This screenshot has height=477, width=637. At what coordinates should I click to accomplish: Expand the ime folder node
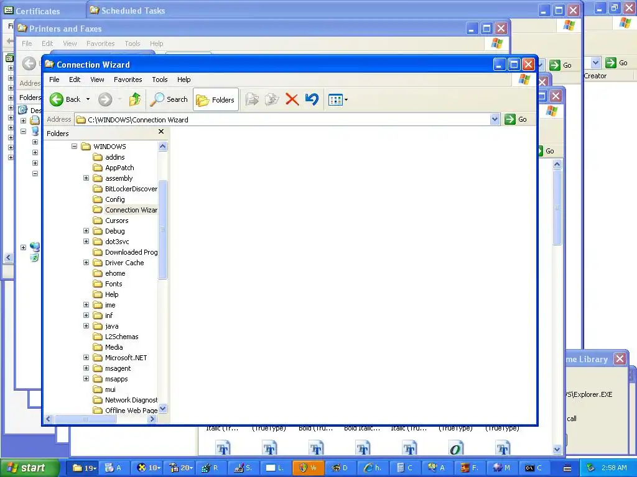86,304
